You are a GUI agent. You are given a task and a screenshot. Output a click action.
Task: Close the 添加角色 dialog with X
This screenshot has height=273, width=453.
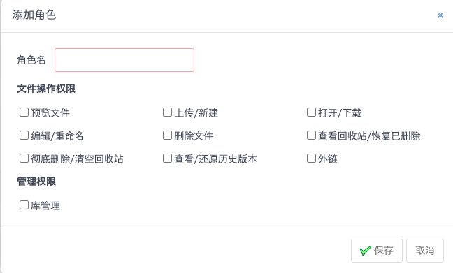point(440,15)
